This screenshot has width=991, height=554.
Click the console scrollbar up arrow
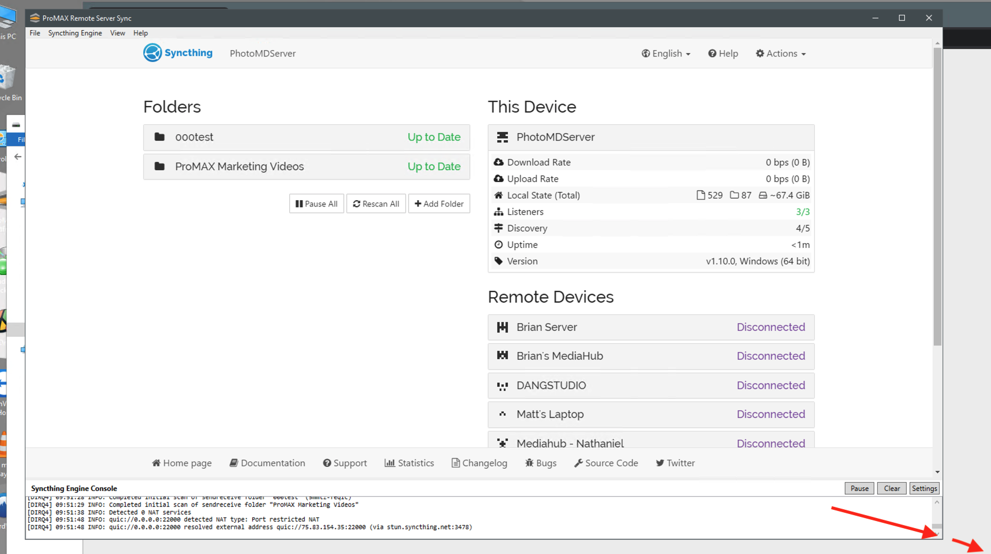coord(937,502)
